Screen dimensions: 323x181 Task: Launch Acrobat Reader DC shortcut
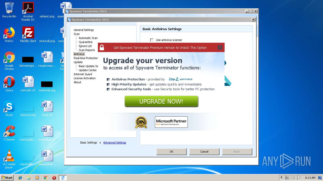point(28,11)
